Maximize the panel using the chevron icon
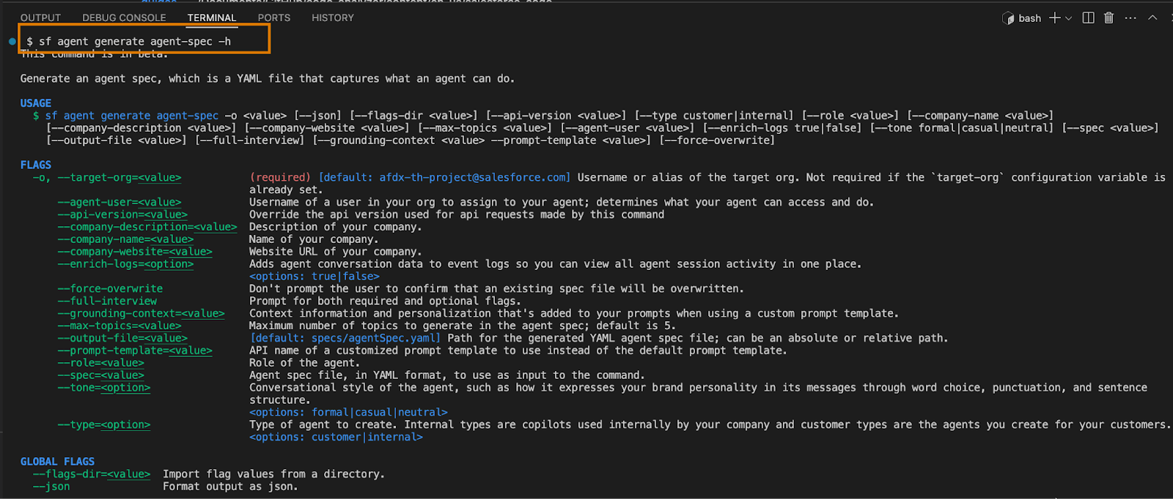The image size is (1173, 499). coord(1152,18)
